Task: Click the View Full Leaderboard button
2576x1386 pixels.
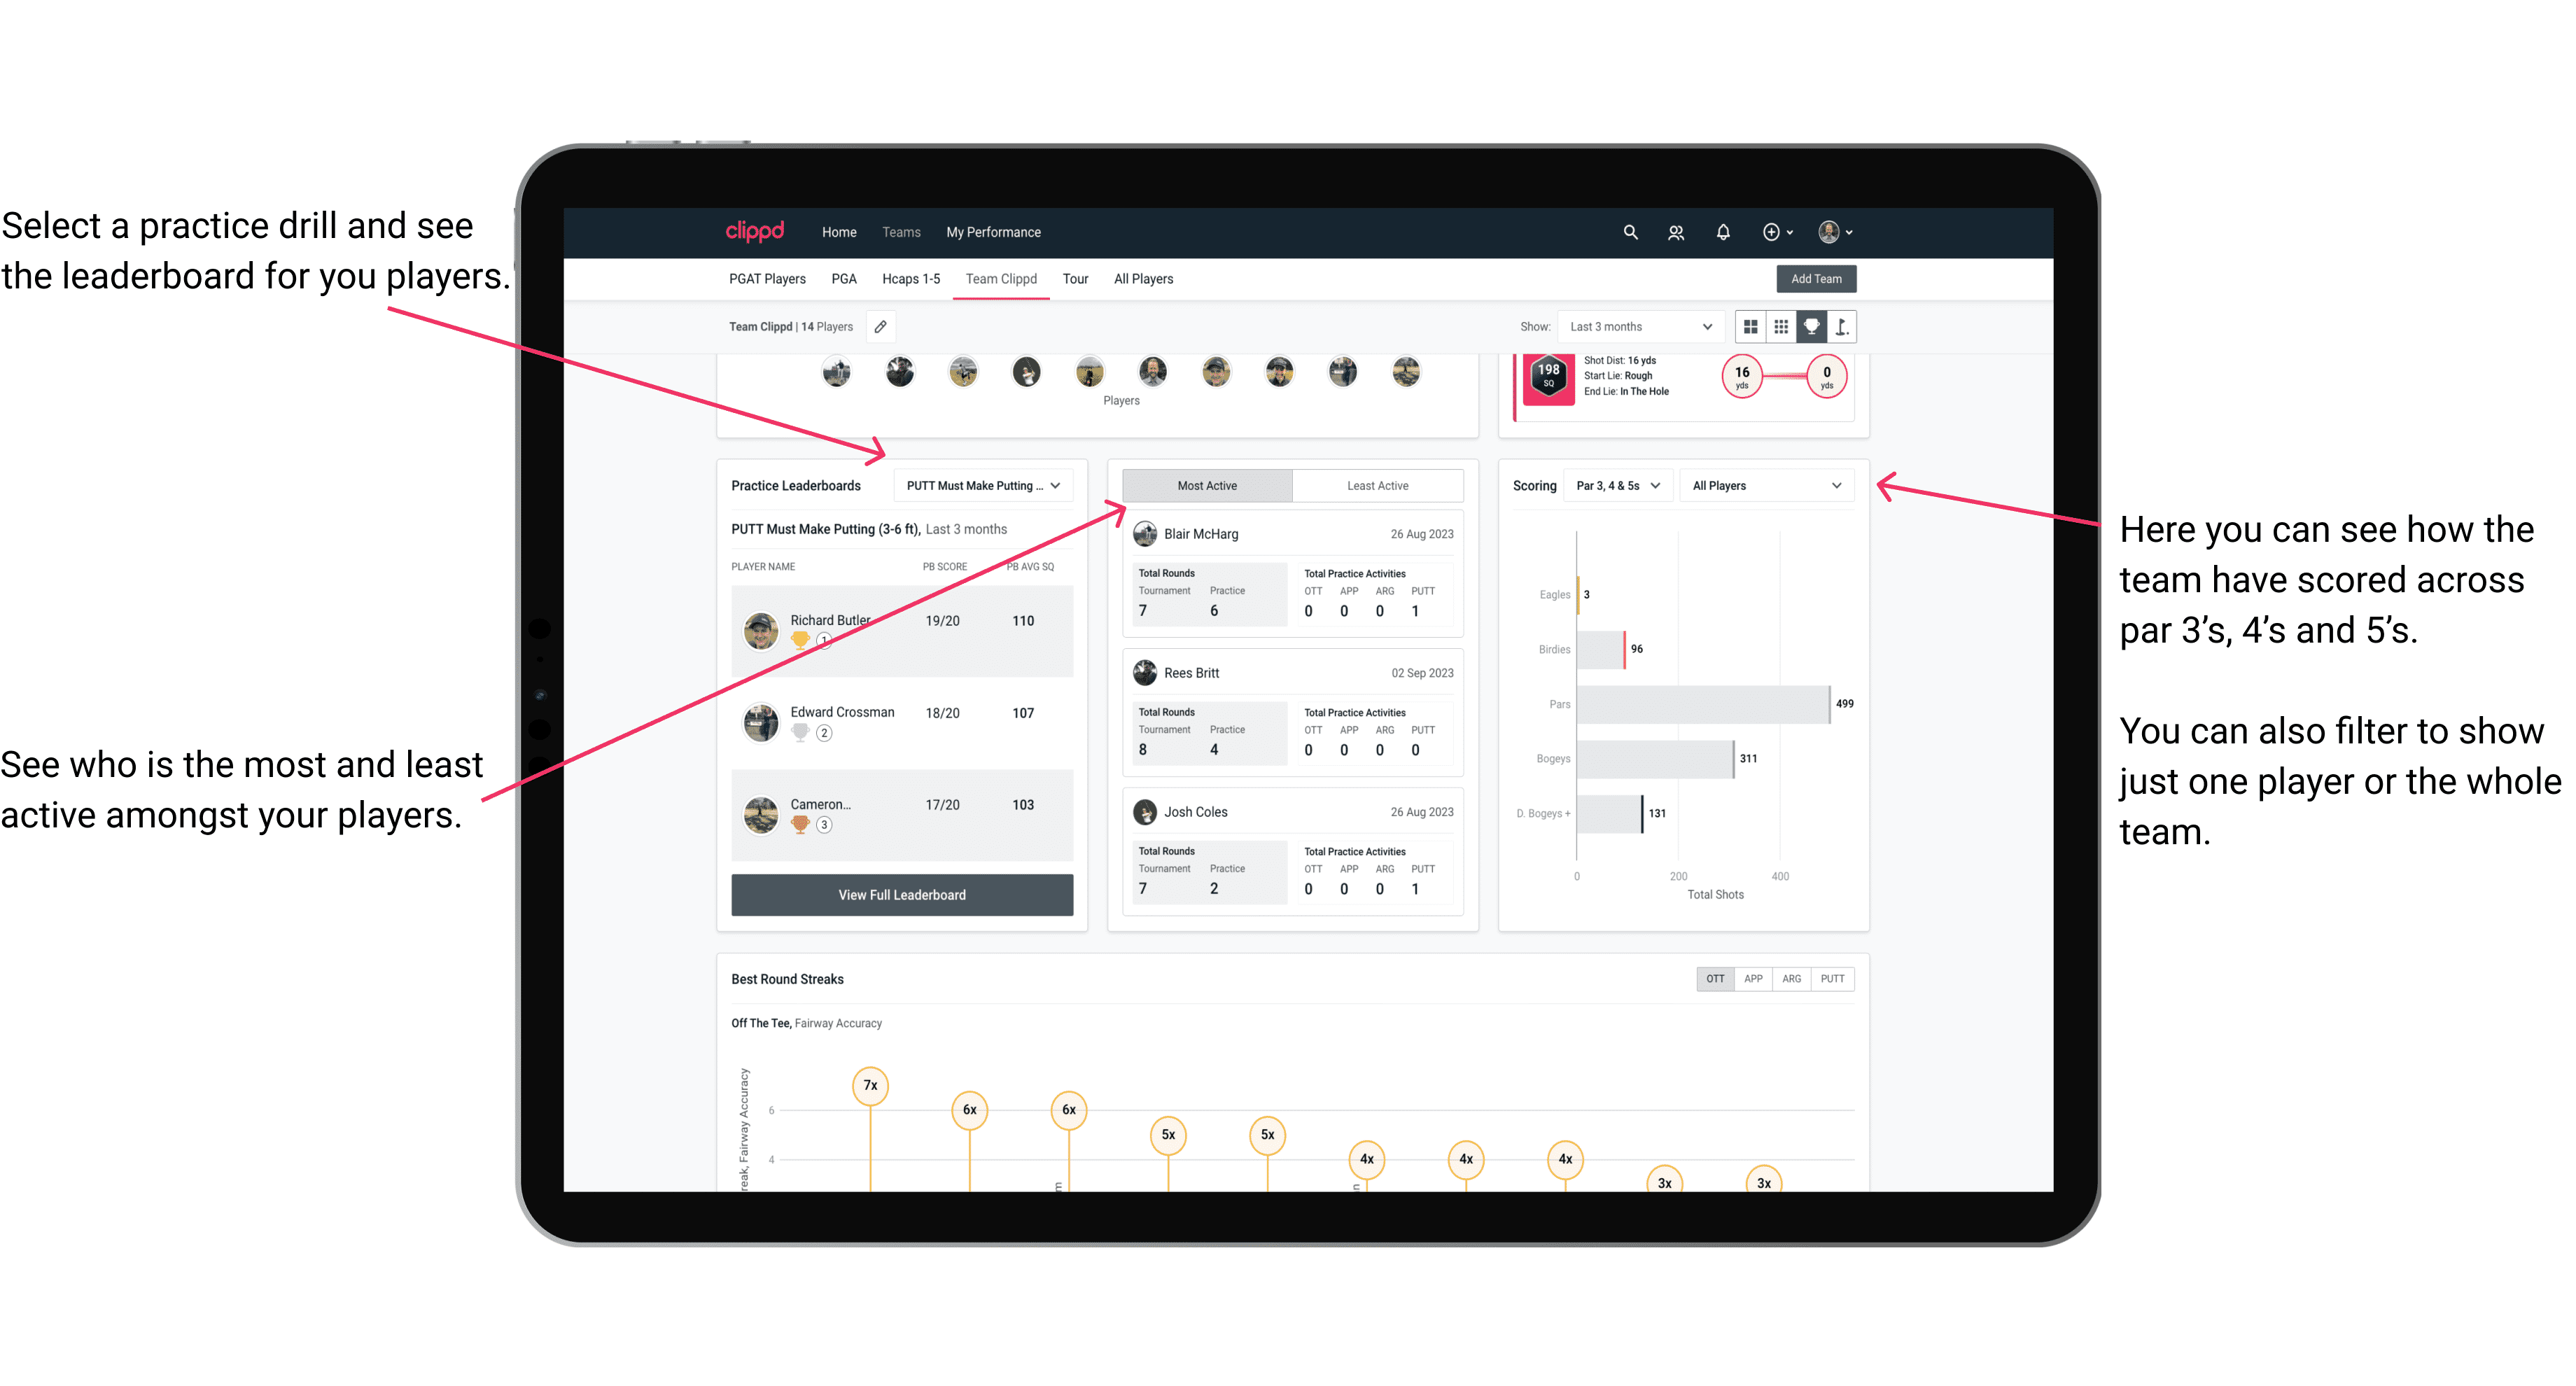Action: (901, 895)
